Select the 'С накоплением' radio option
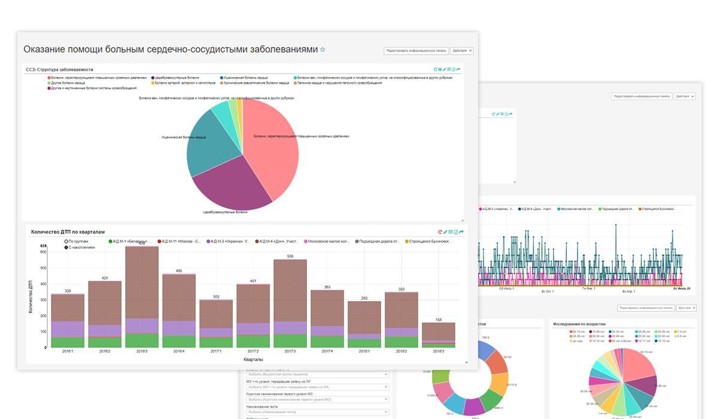 click(x=66, y=247)
